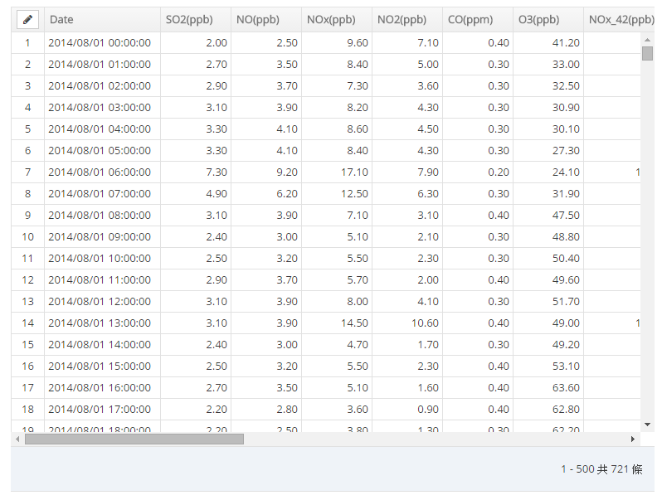Click NO2 value 7.10 in row 1
The image size is (662, 500).
tap(407, 42)
